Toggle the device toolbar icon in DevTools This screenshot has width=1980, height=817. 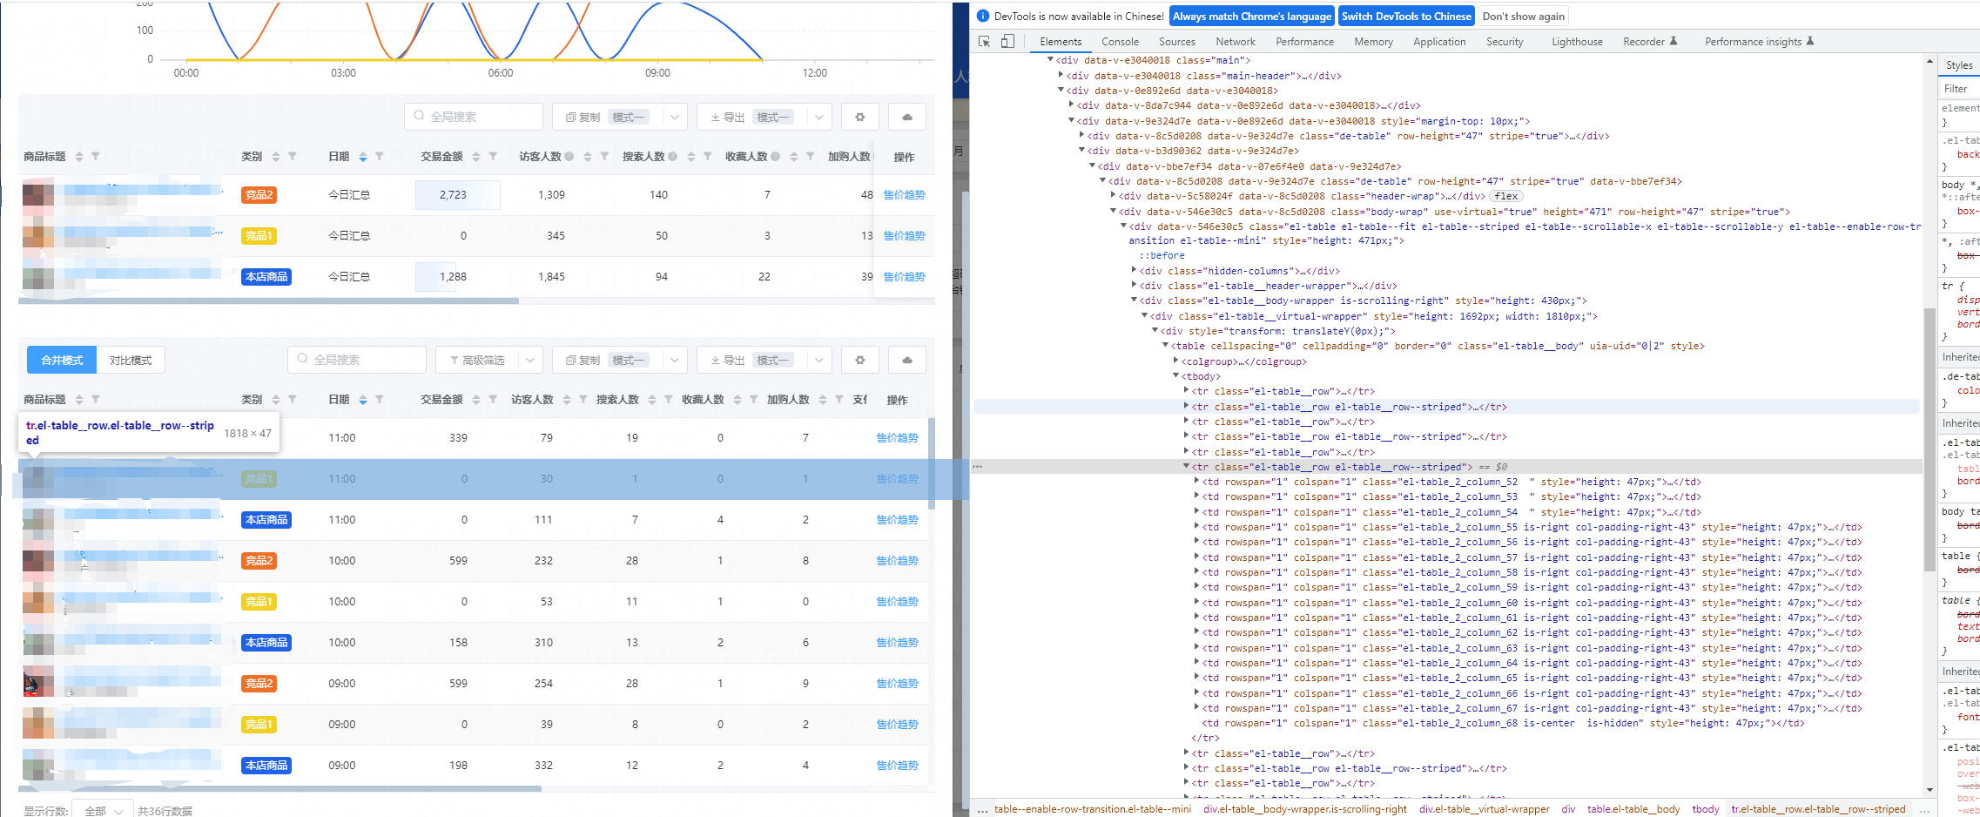(1007, 42)
